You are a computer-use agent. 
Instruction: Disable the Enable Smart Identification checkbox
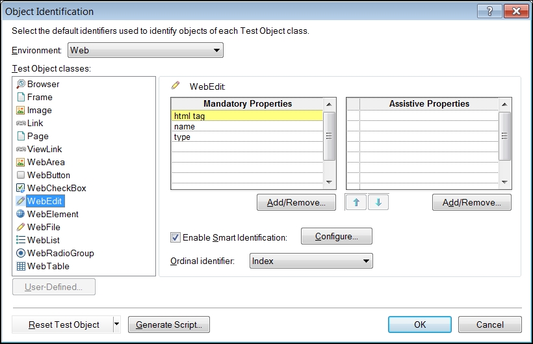coord(175,237)
